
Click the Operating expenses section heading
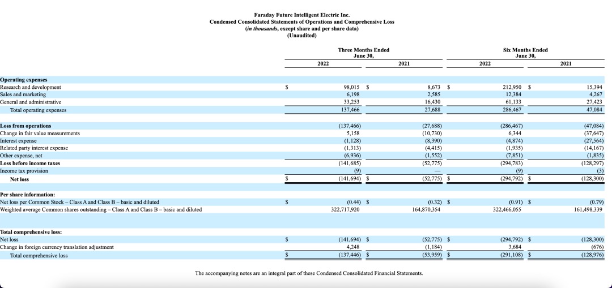pyautogui.click(x=24, y=80)
